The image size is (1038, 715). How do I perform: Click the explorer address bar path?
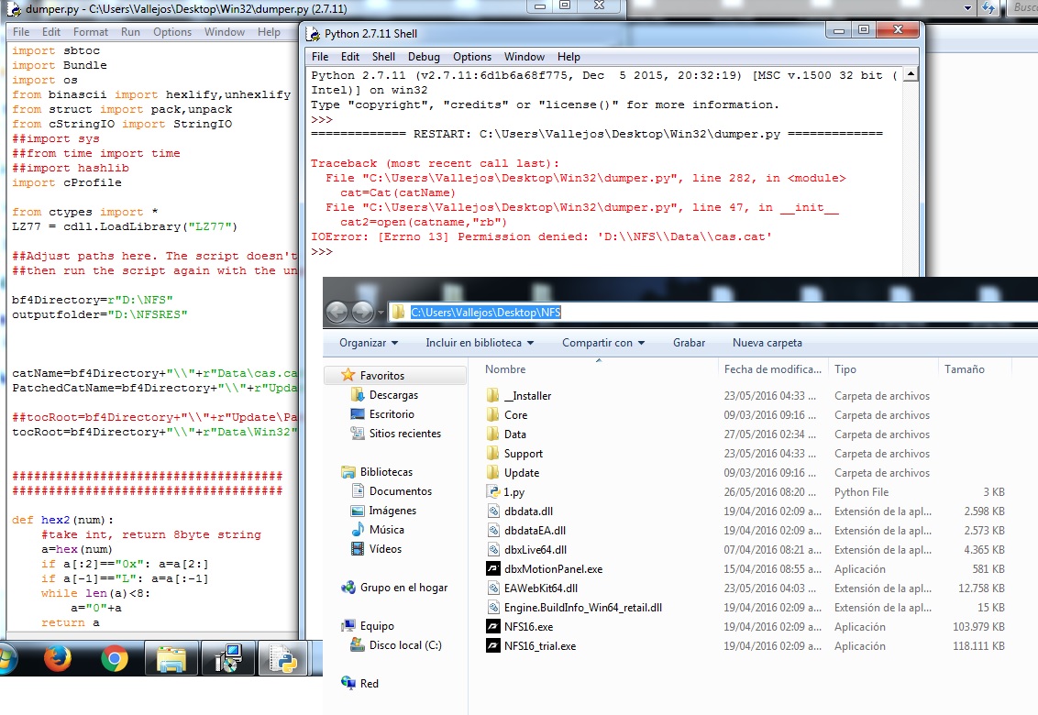(485, 313)
